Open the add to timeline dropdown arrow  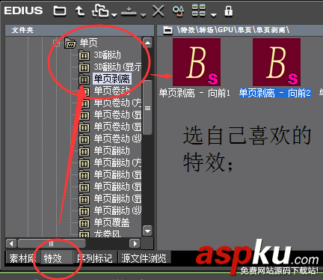pos(114,15)
